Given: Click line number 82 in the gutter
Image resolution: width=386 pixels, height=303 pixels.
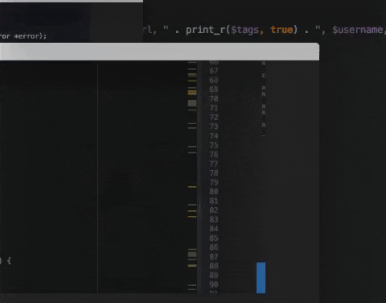Looking at the screenshot, I should (214, 210).
